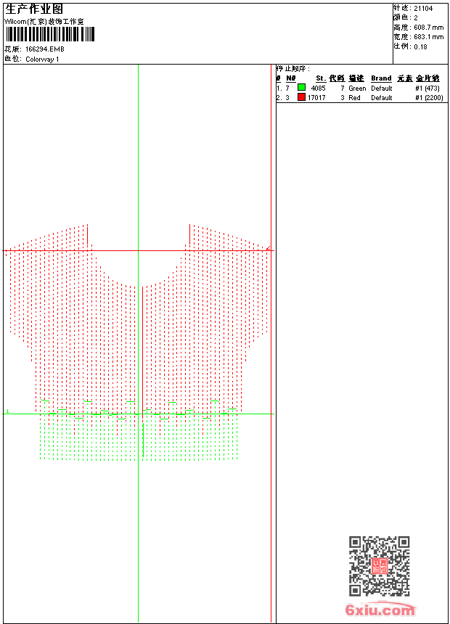The image size is (450, 624).
Task: Click the '元素' column header
Action: click(x=405, y=78)
